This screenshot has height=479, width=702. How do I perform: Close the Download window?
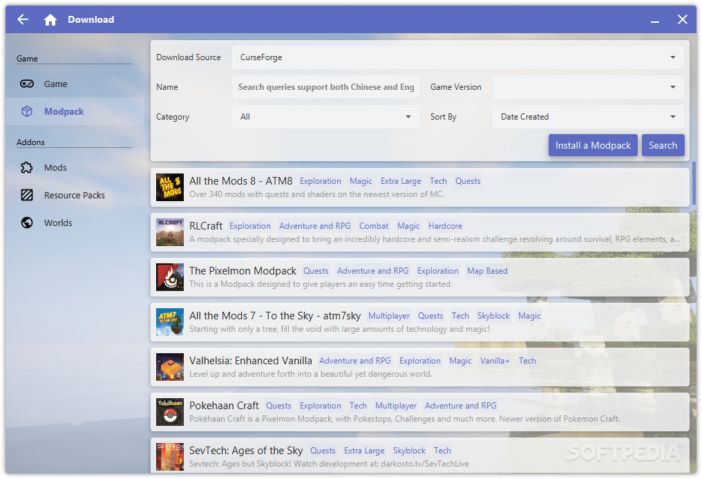682,19
